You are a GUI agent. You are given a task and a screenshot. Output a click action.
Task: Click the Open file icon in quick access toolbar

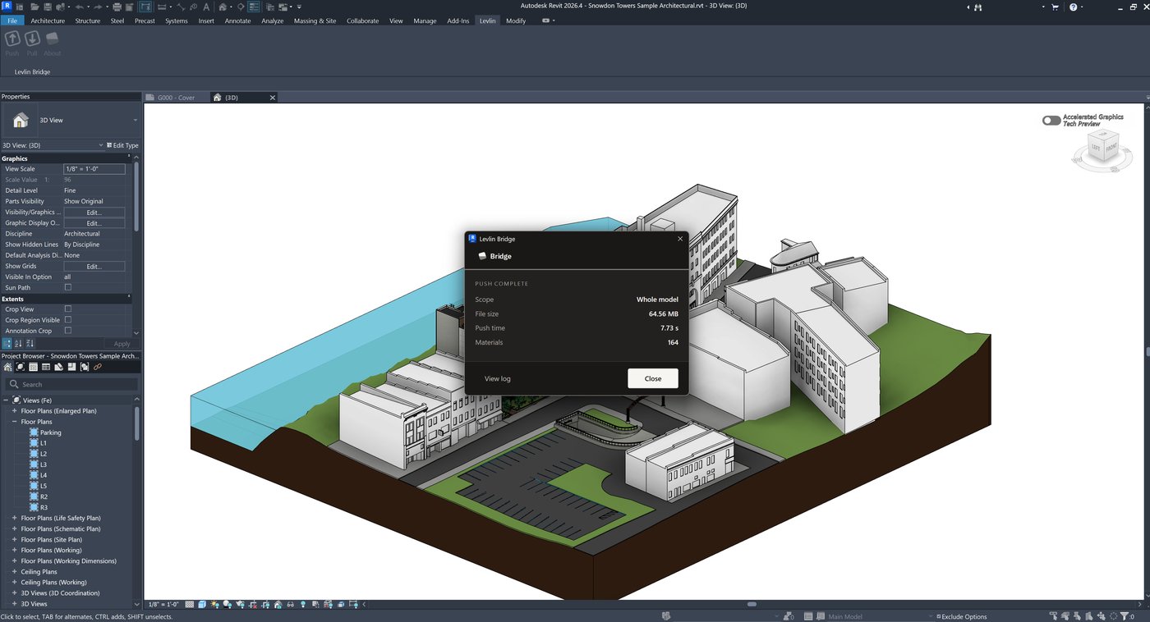[34, 7]
